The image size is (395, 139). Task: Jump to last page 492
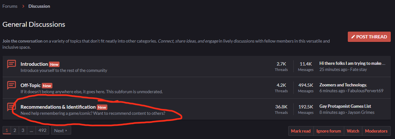coord(43,130)
